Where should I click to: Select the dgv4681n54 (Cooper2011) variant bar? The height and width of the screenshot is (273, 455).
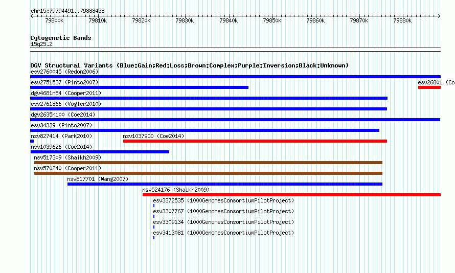pyautogui.click(x=209, y=98)
